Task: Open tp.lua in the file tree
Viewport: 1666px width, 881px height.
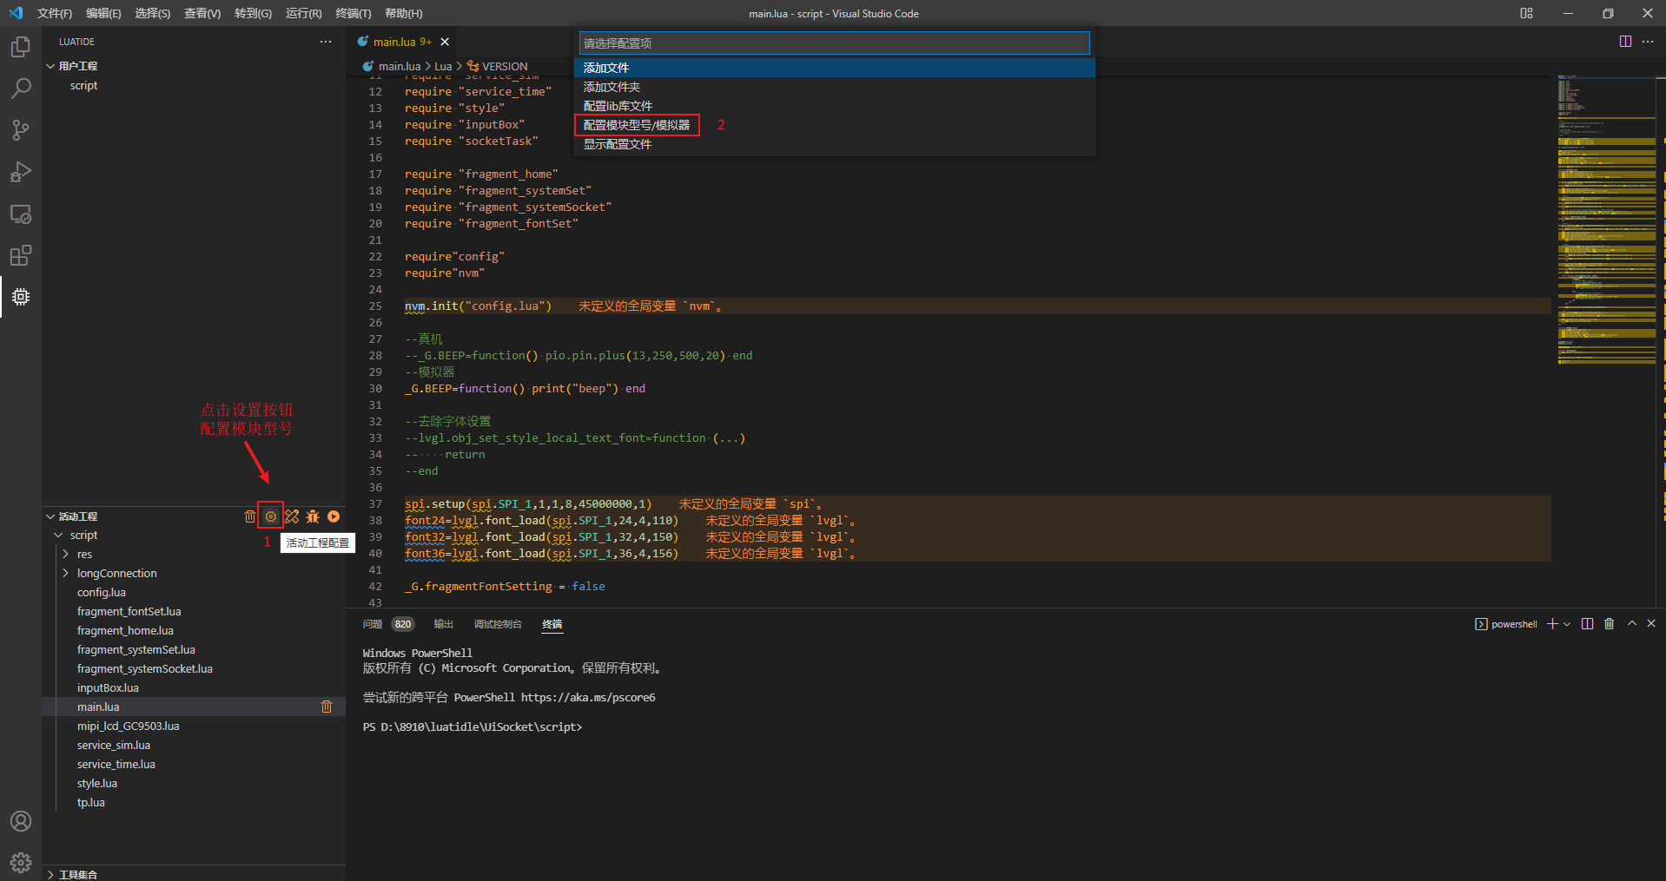Action: click(x=90, y=803)
